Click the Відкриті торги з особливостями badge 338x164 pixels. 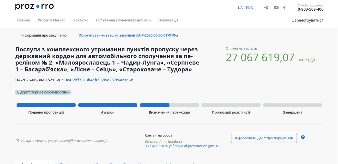[x=43, y=92]
